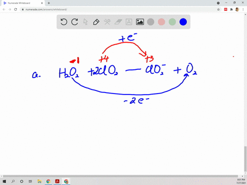Open File Explorer from taskbar

point(40,181)
